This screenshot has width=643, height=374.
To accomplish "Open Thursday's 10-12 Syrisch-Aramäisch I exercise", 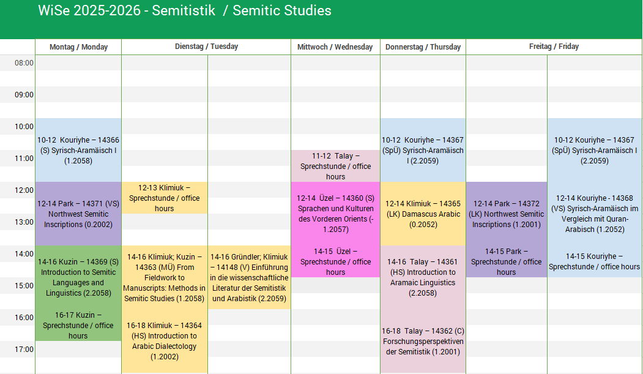I will 423,150.
